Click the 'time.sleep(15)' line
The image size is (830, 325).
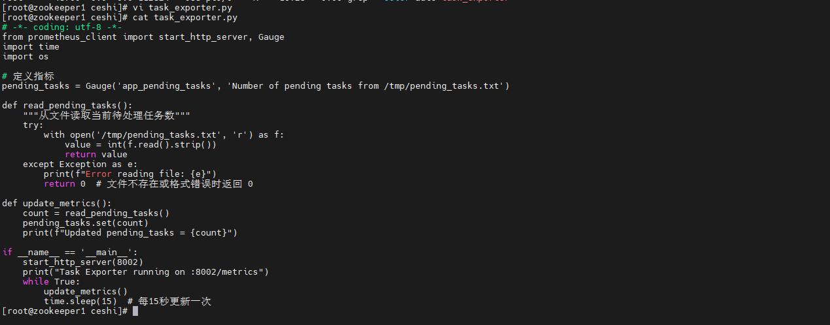click(x=80, y=301)
